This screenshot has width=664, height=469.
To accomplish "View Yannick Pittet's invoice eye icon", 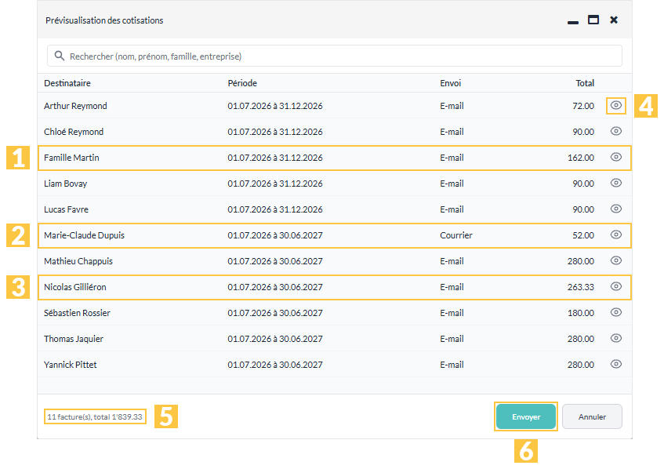I will pos(615,364).
